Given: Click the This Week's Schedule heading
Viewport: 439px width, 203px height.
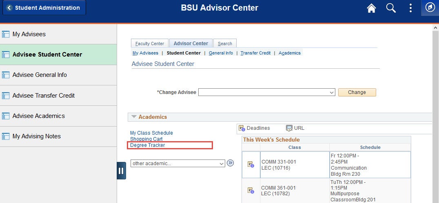Looking at the screenshot, I should 271,140.
